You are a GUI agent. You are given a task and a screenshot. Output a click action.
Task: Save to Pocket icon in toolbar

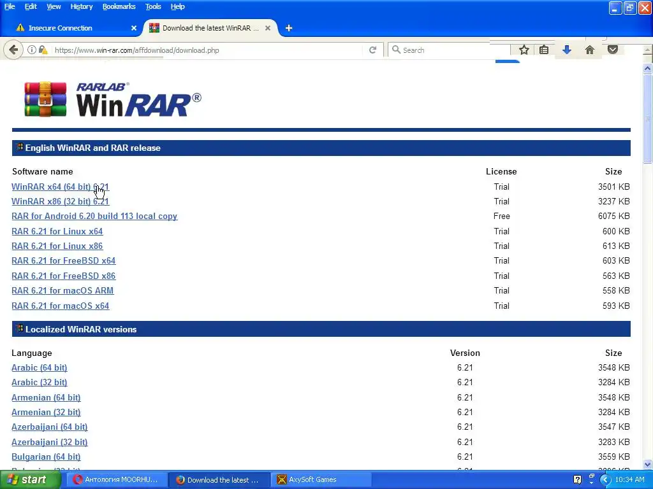tap(613, 50)
